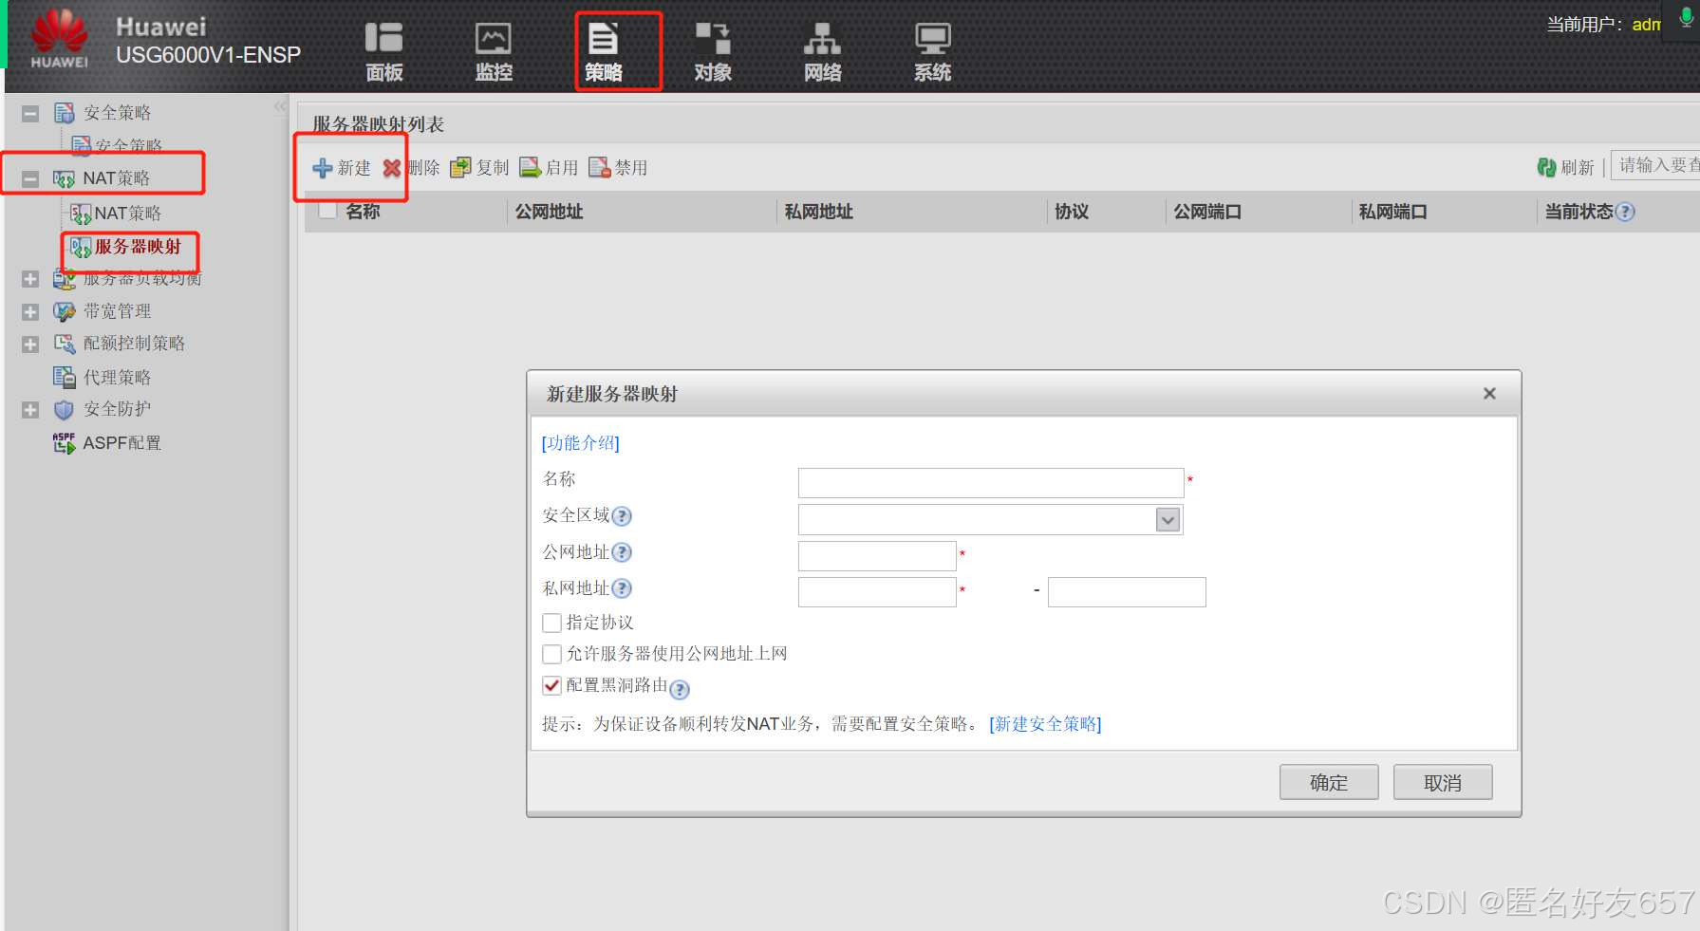Click the 确定 confirm button
The width and height of the screenshot is (1700, 931).
1328,782
